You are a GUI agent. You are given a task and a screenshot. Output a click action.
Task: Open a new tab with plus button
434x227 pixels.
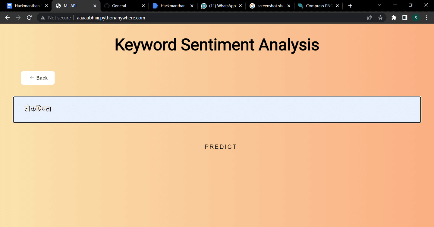tap(350, 6)
